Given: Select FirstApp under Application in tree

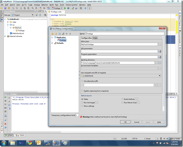Looking at the screenshot, I should click(x=62, y=40).
